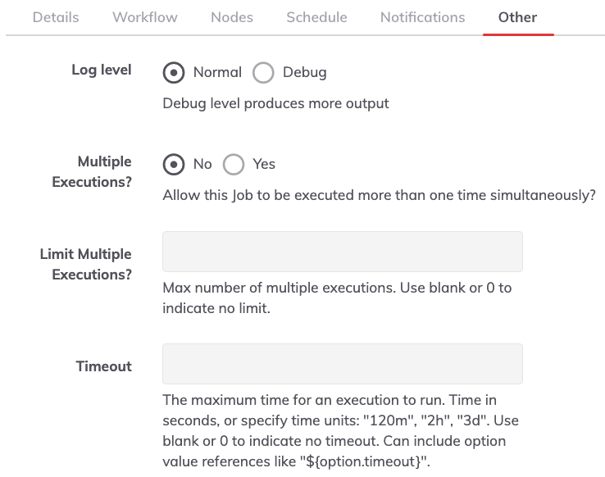Choose the Debug log level radio circle
This screenshot has width=605, height=477.
[x=263, y=72]
